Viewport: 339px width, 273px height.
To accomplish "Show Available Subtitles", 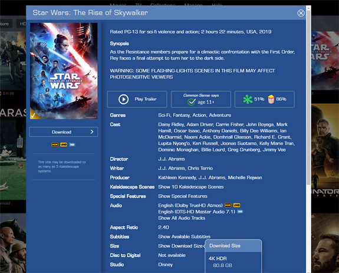I will (x=184, y=236).
